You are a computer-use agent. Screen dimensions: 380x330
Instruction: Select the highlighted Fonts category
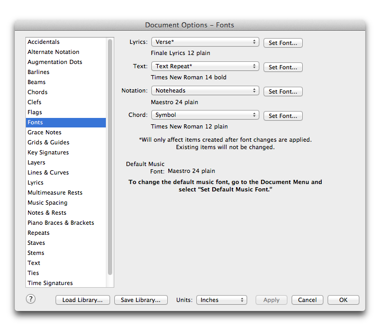[66, 122]
